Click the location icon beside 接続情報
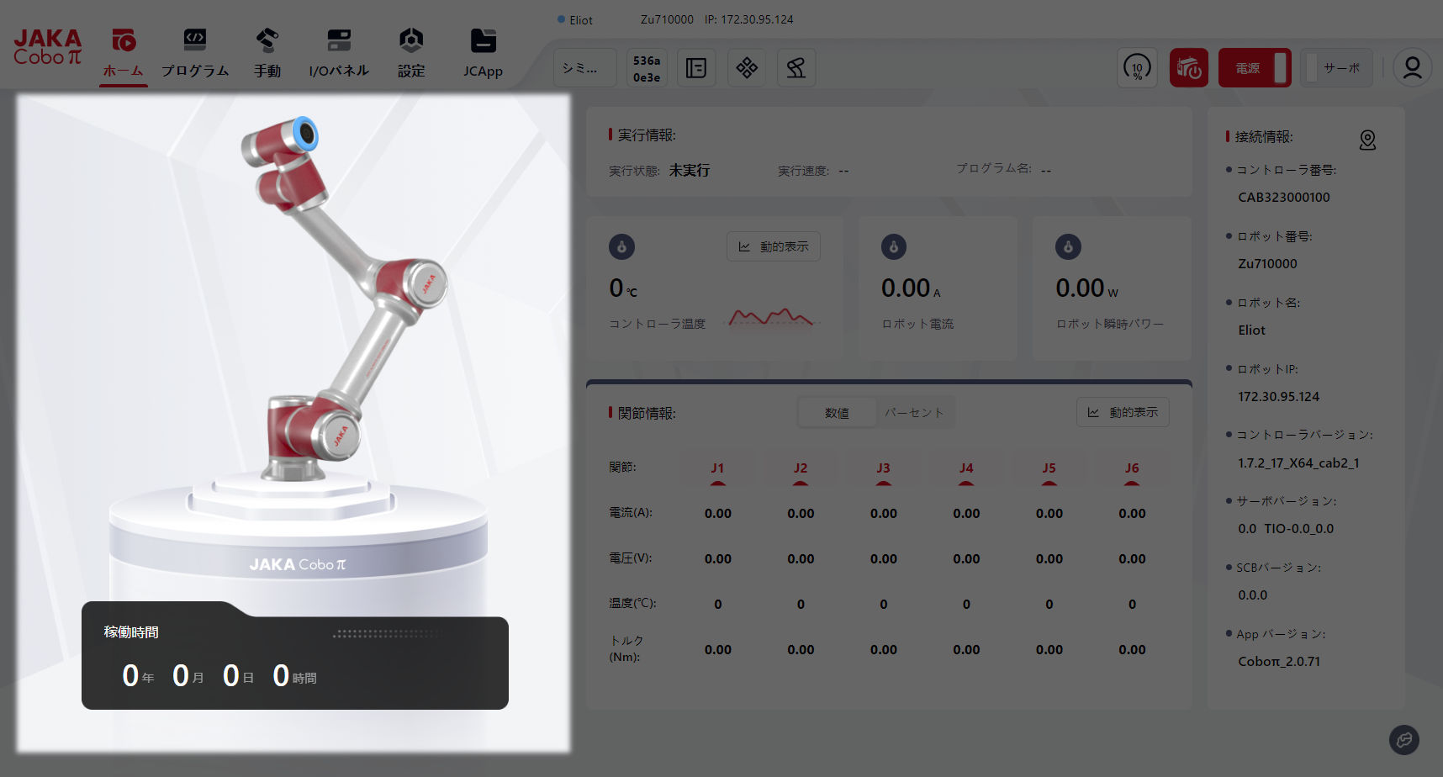Screen dimensions: 1443x777 (1367, 140)
